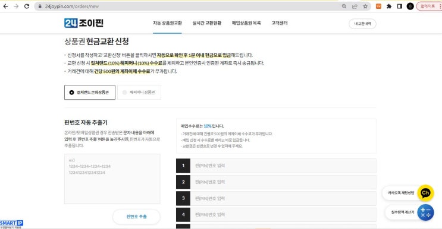
Task: Focus PIN number input field 1
Action: click(283, 166)
